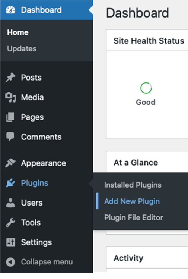Click the Users person icon
Image resolution: width=188 pixels, height=279 pixels.
pos(10,203)
